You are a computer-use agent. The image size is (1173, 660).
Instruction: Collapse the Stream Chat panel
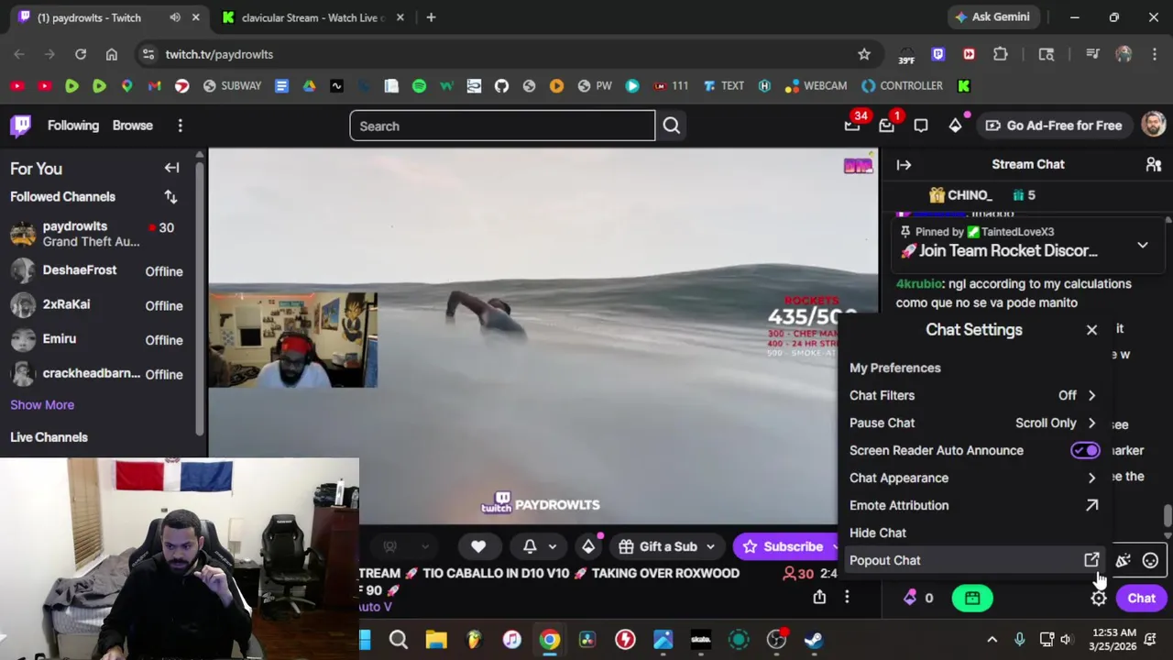point(904,165)
